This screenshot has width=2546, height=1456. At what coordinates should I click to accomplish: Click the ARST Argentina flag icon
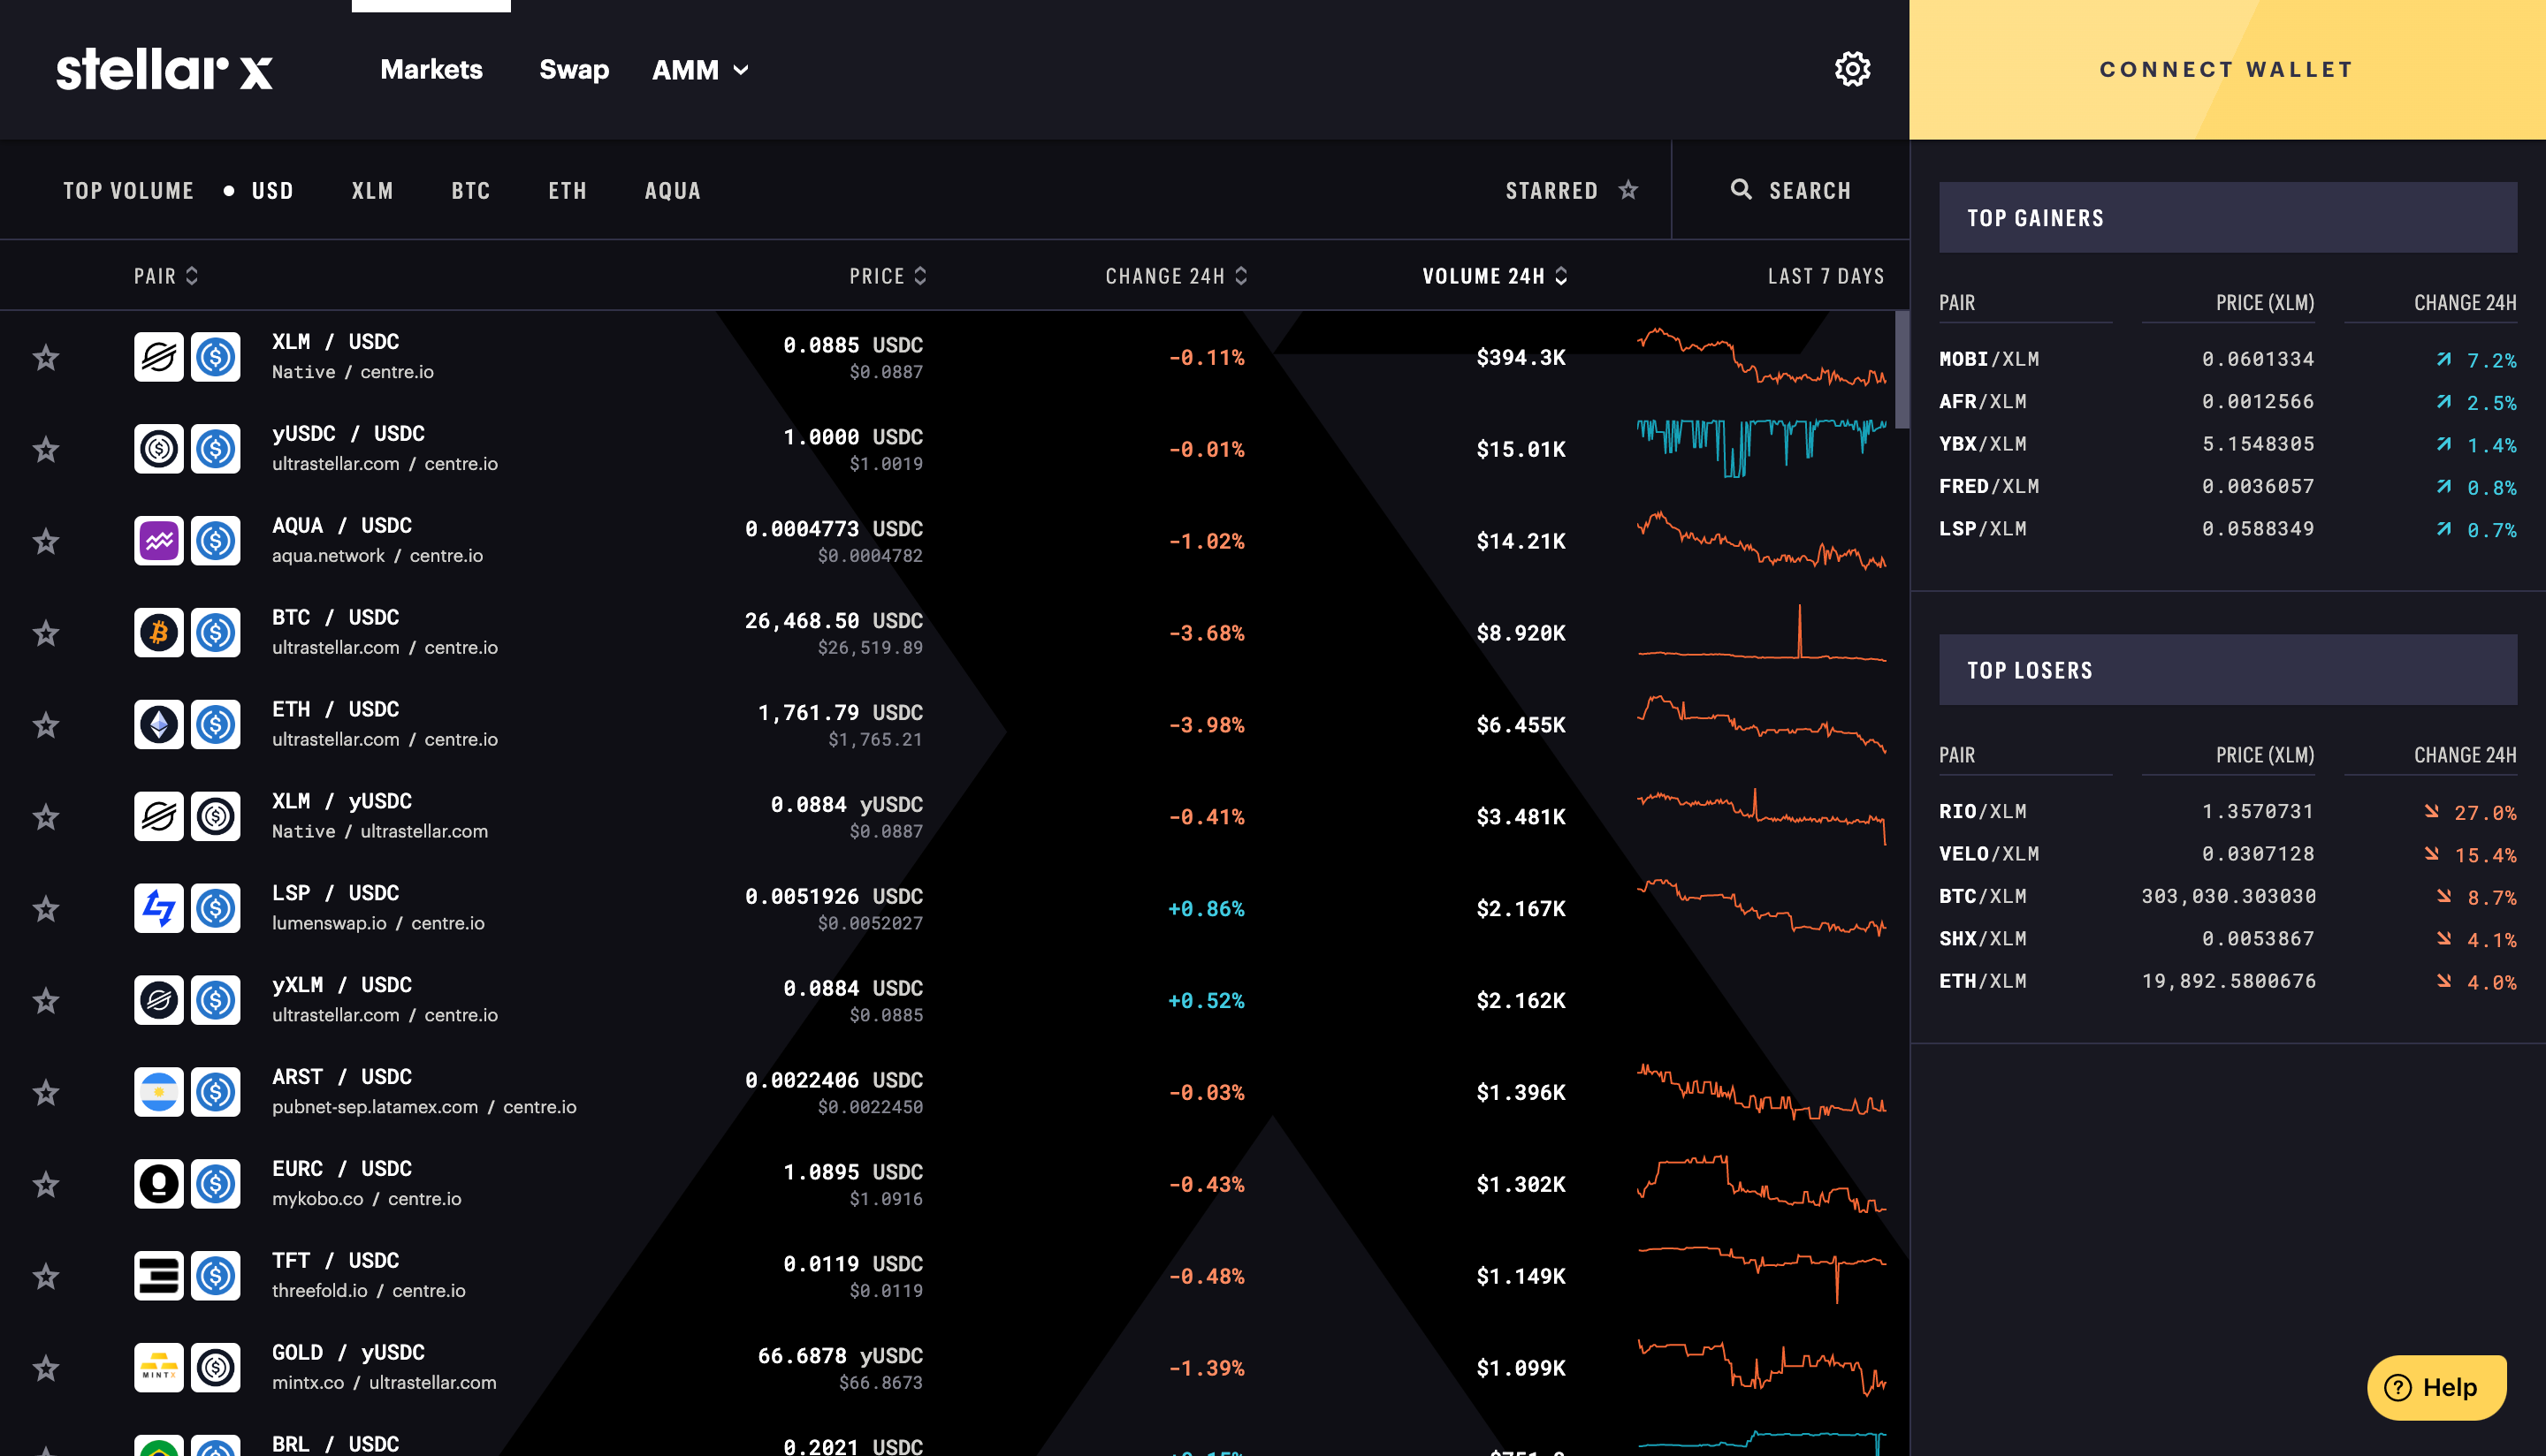pyautogui.click(x=159, y=1092)
